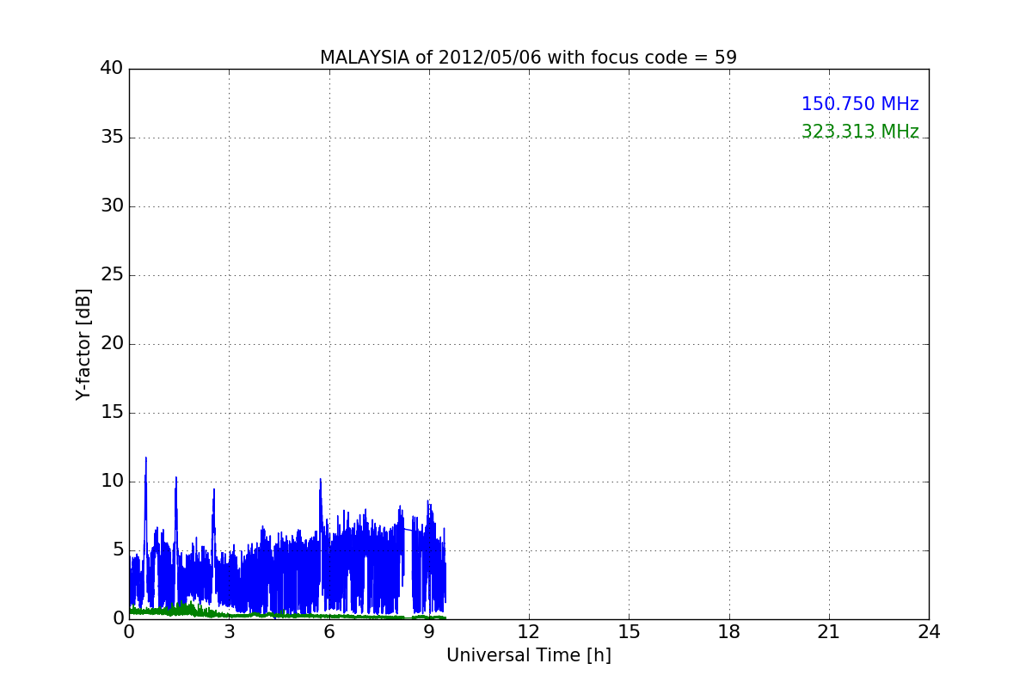Click the y-axis tick label 35

click(112, 138)
